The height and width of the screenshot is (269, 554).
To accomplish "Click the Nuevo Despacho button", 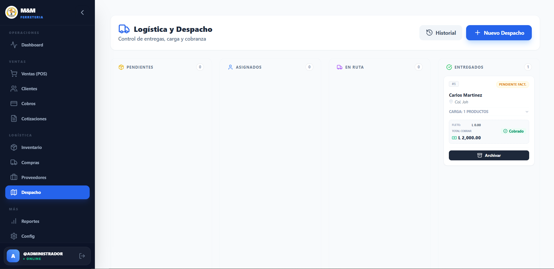I will point(499,33).
